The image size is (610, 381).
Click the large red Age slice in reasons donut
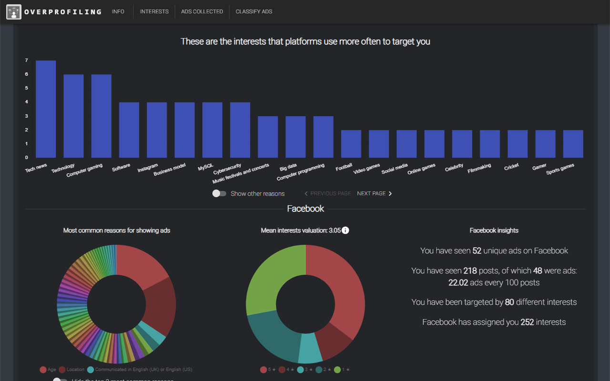coord(139,266)
